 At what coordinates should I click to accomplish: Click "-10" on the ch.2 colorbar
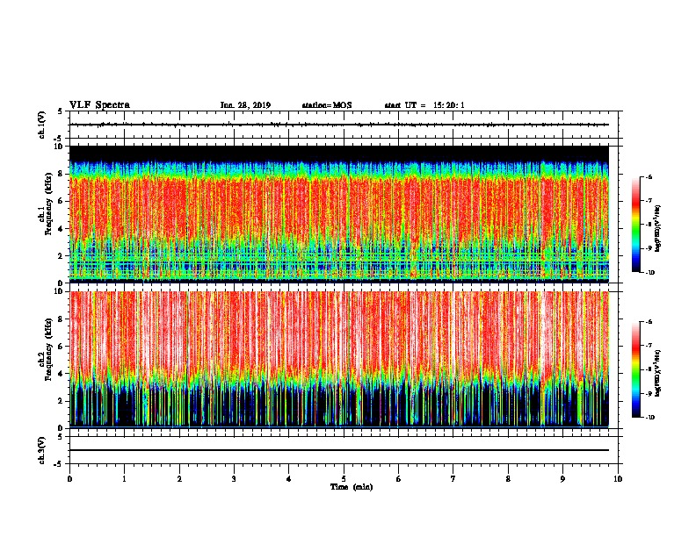pos(649,418)
